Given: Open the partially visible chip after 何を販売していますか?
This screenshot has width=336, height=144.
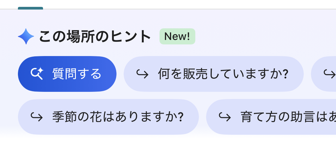Looking at the screenshot, I should coord(324,74).
